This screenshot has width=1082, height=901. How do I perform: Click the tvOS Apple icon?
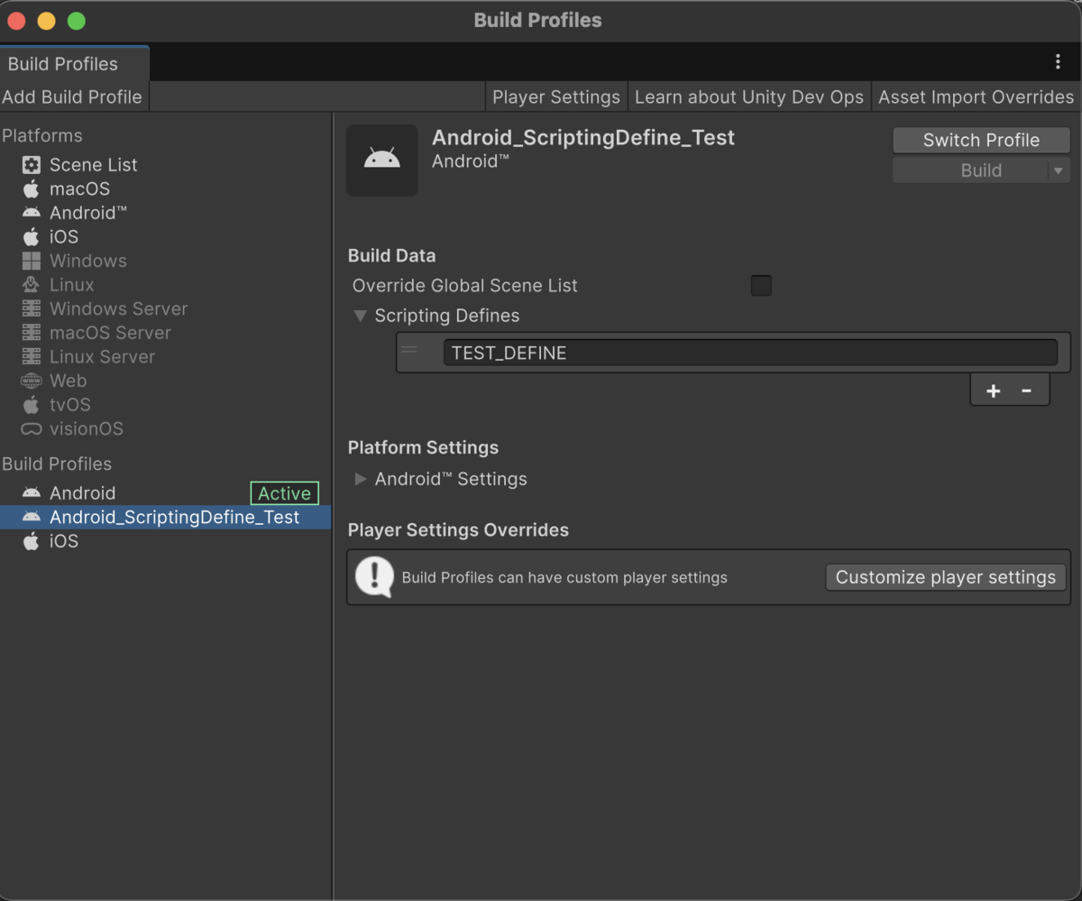click(x=32, y=404)
